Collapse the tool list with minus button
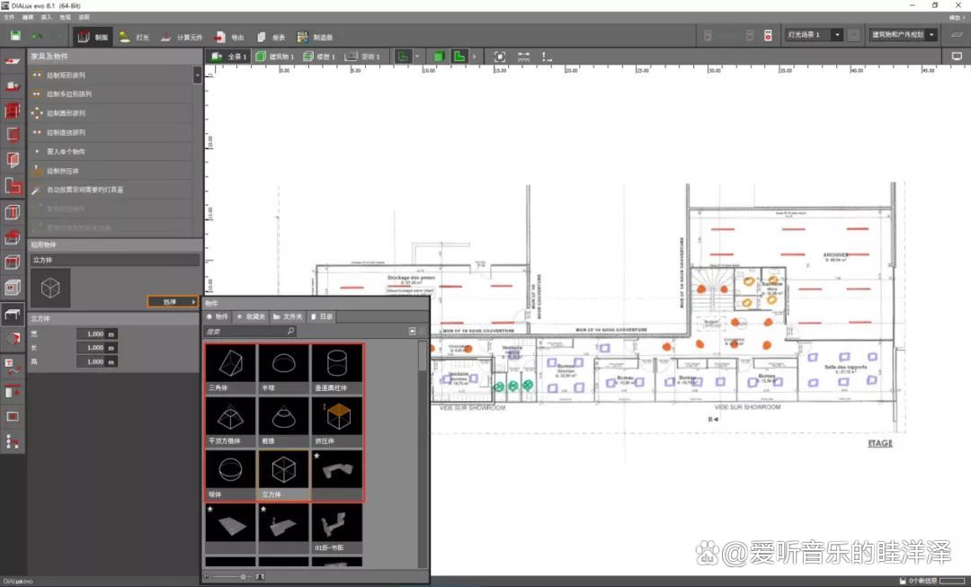 click(x=198, y=75)
